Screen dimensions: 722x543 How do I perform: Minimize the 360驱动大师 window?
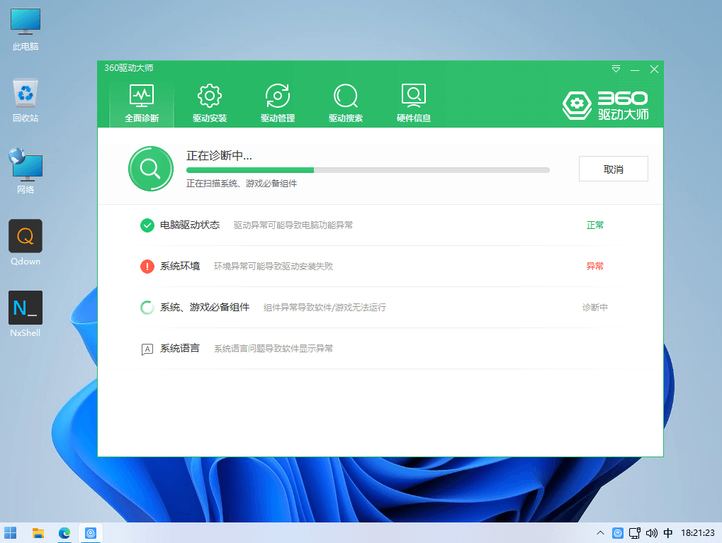pos(635,69)
